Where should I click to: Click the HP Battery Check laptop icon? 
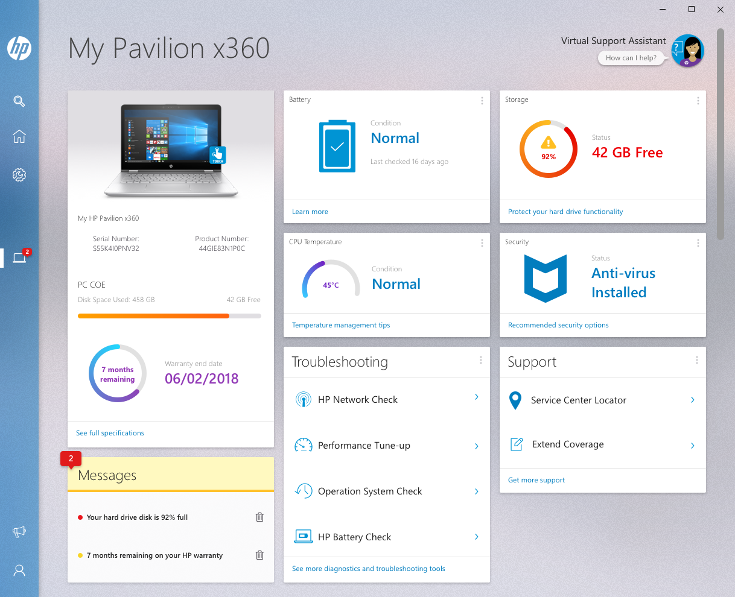pyautogui.click(x=303, y=537)
